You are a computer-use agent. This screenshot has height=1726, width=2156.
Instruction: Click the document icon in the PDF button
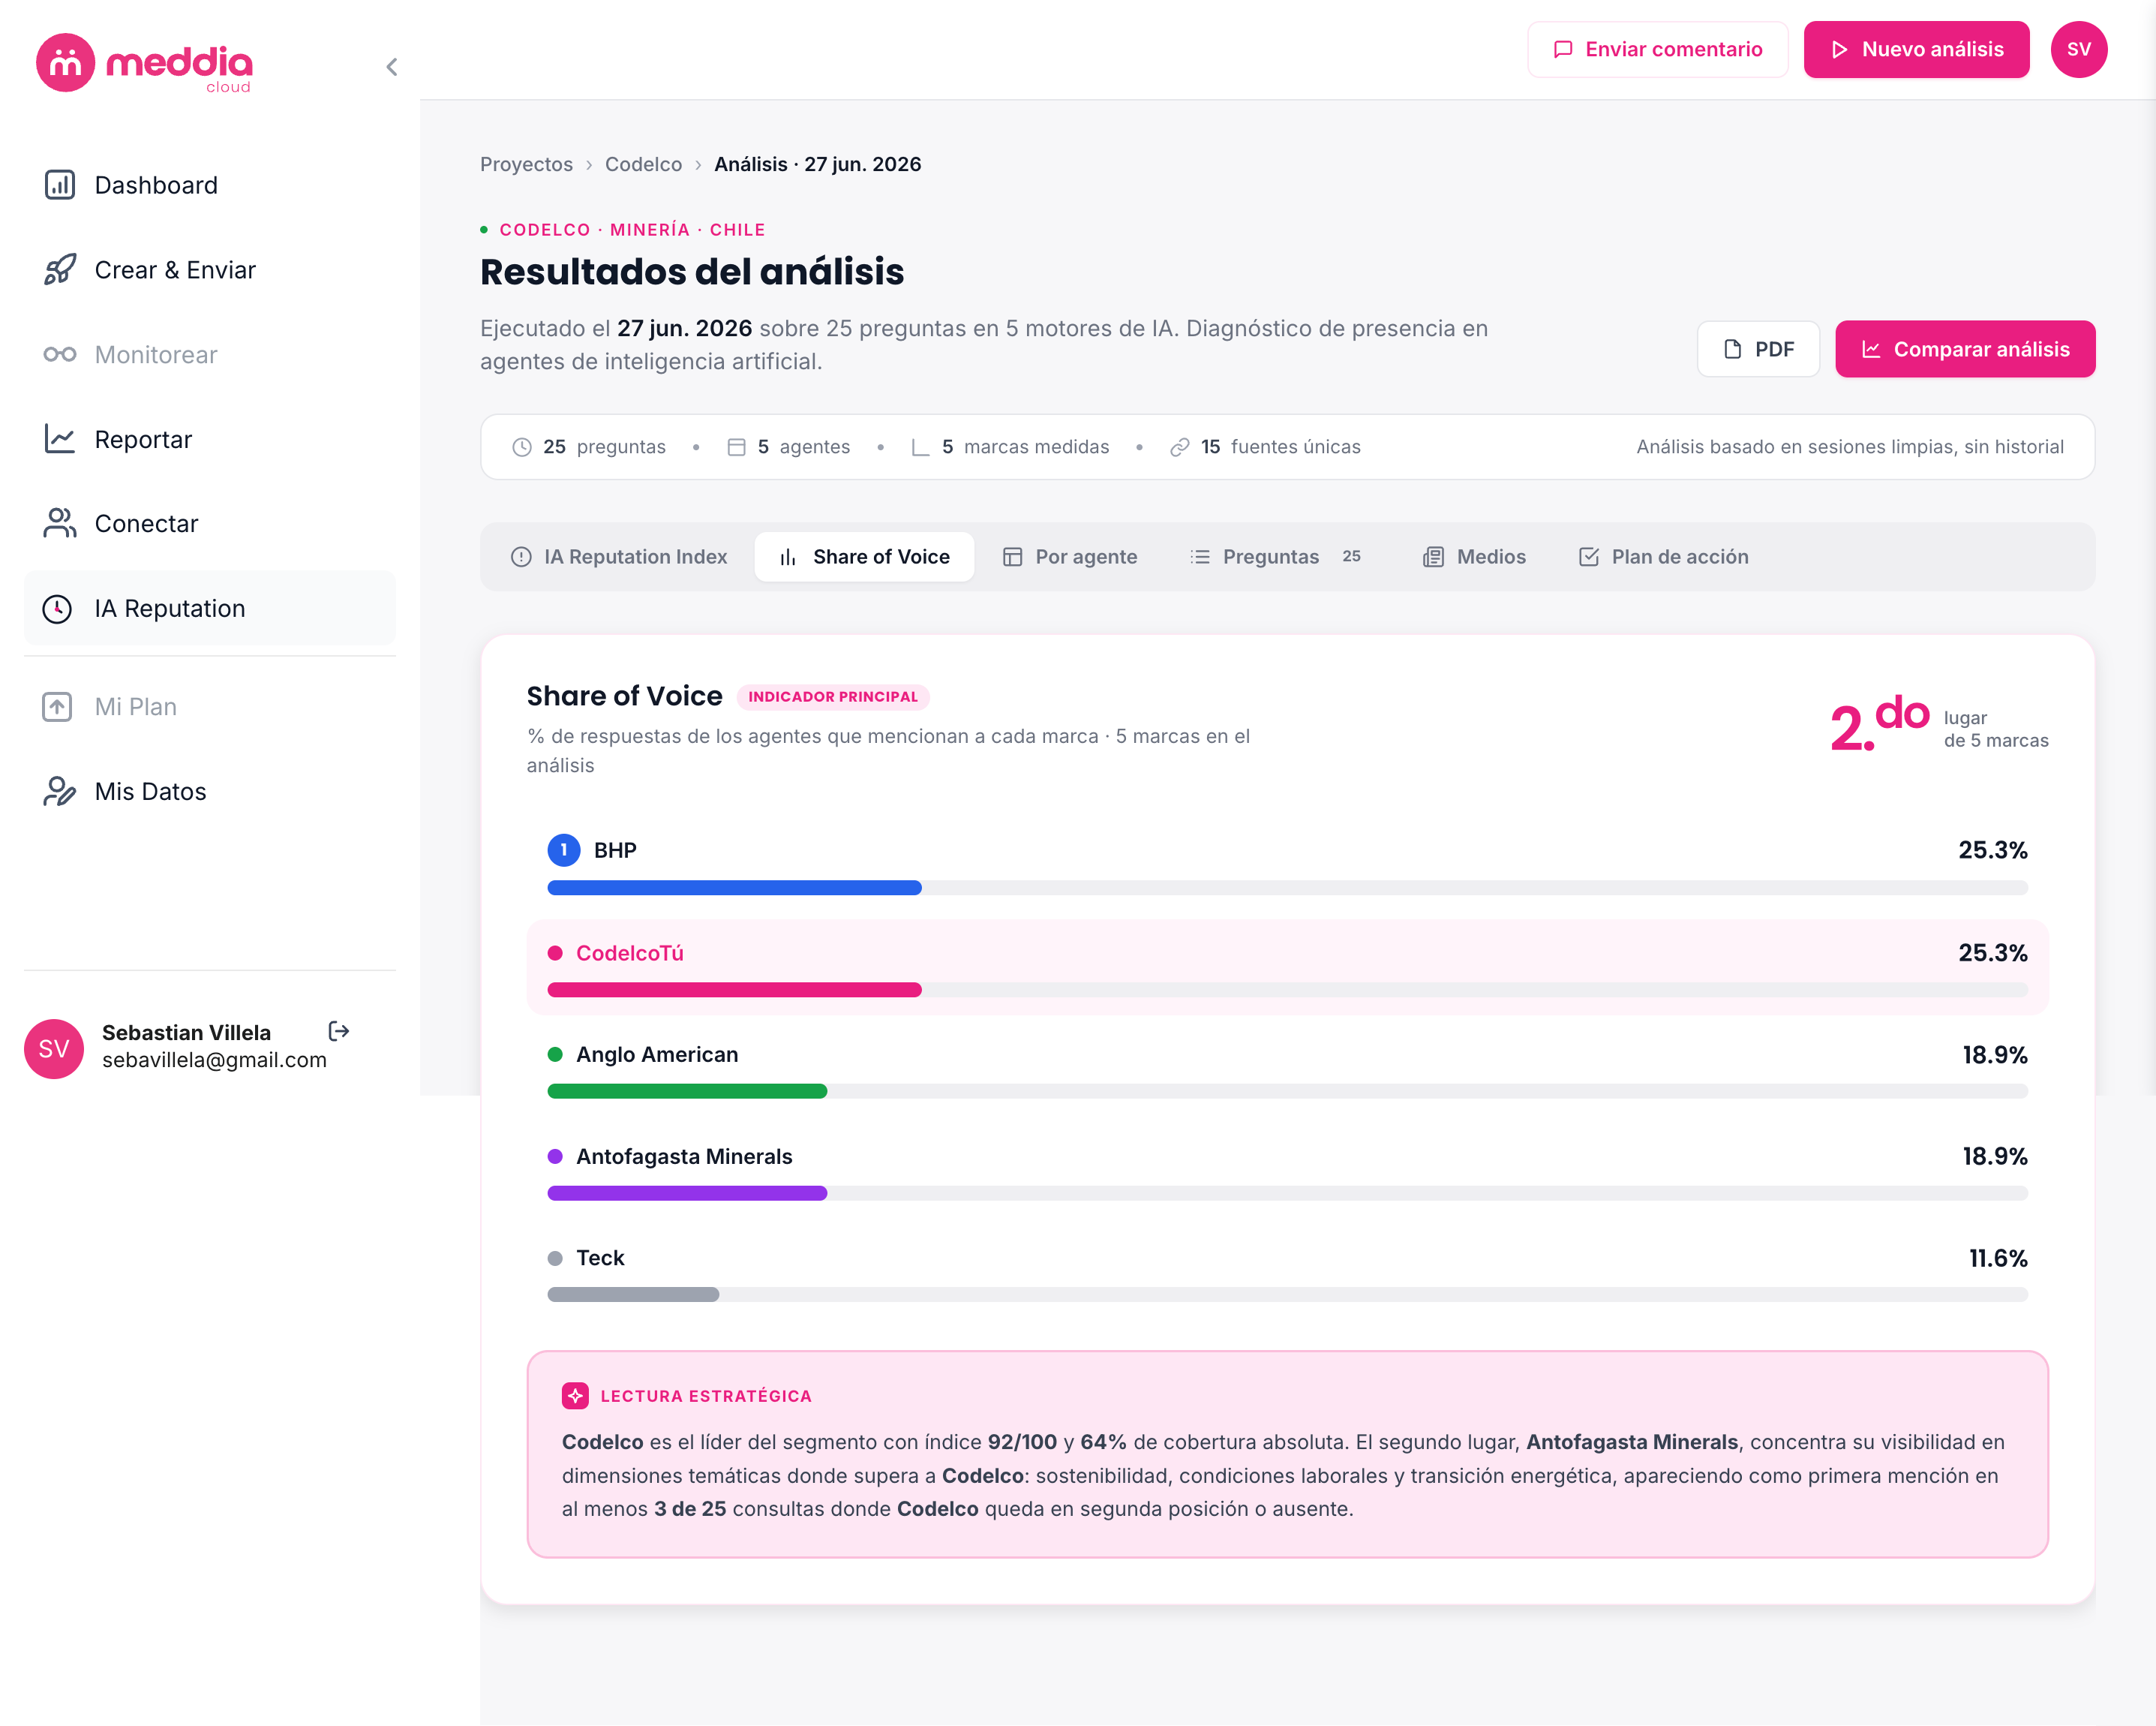click(x=1733, y=349)
